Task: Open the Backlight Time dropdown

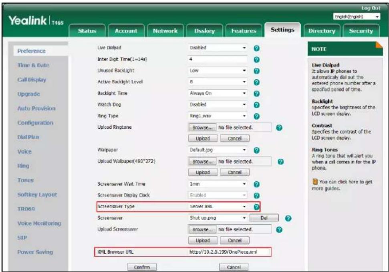Action: [x=217, y=93]
